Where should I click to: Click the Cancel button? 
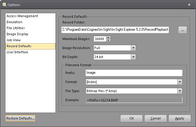coord(156,118)
